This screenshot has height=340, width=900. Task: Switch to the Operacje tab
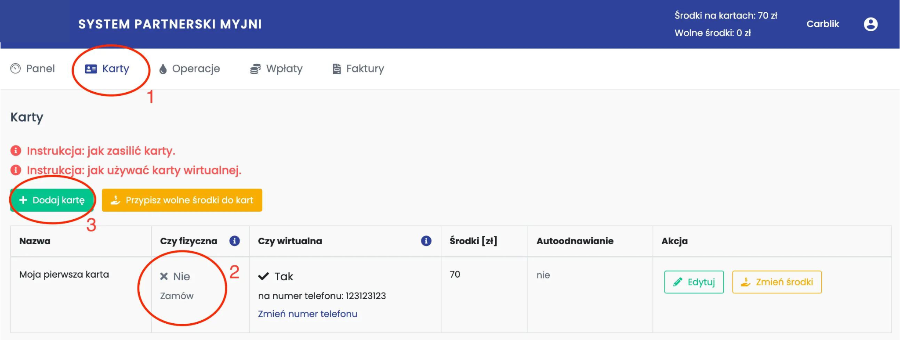tap(196, 69)
